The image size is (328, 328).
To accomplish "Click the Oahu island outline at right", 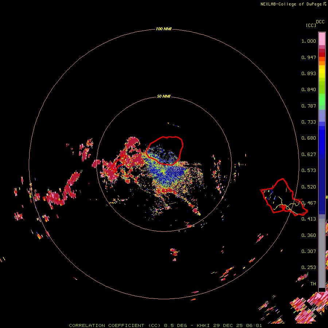I will (x=284, y=197).
